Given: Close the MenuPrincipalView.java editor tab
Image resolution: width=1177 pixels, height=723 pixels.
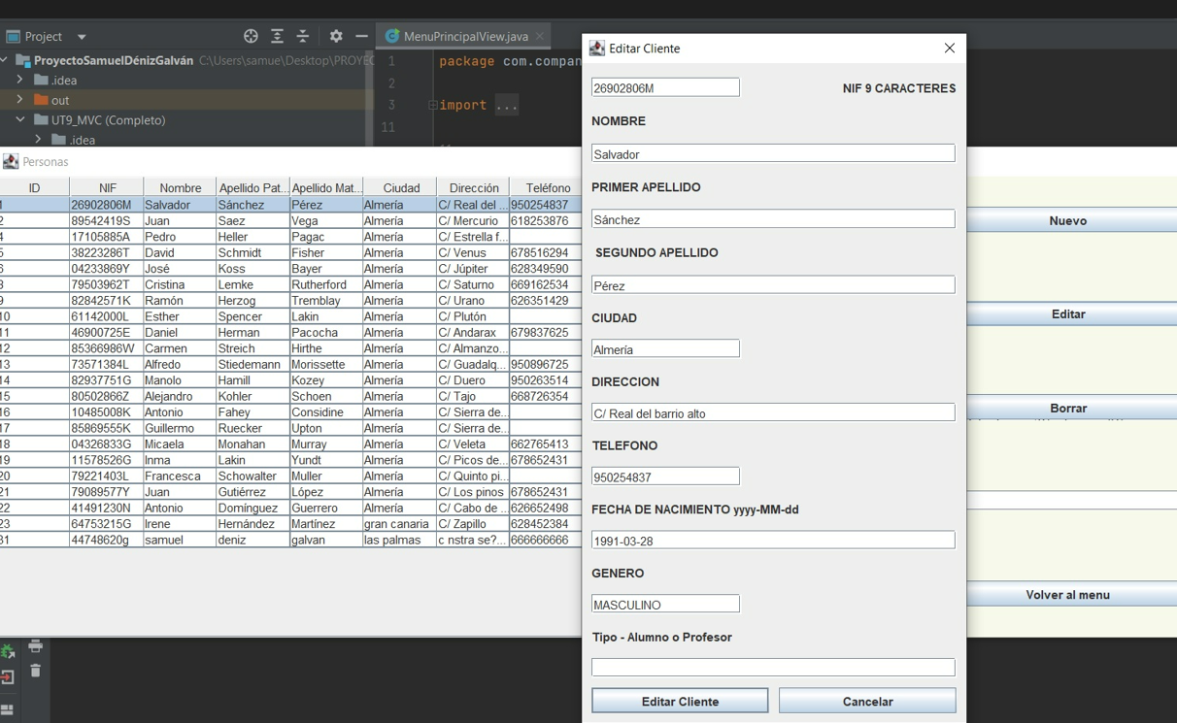Looking at the screenshot, I should pyautogui.click(x=540, y=36).
